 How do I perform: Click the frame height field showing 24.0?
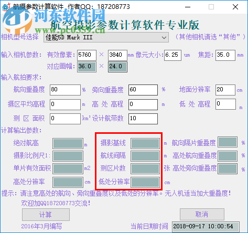[x=117, y=67]
